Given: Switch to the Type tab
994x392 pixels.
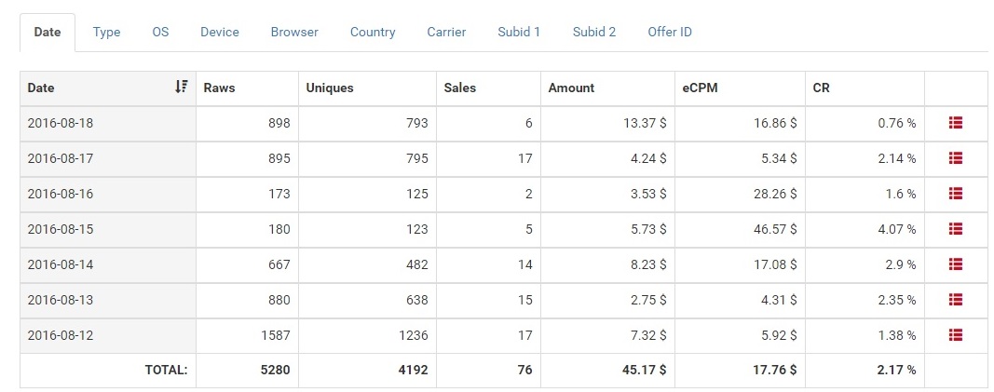Looking at the screenshot, I should (x=106, y=32).
